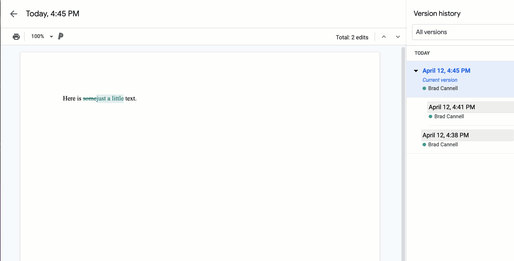Click Brad Cannell under the current version
This screenshot has height=261, width=514.
pyautogui.click(x=443, y=88)
